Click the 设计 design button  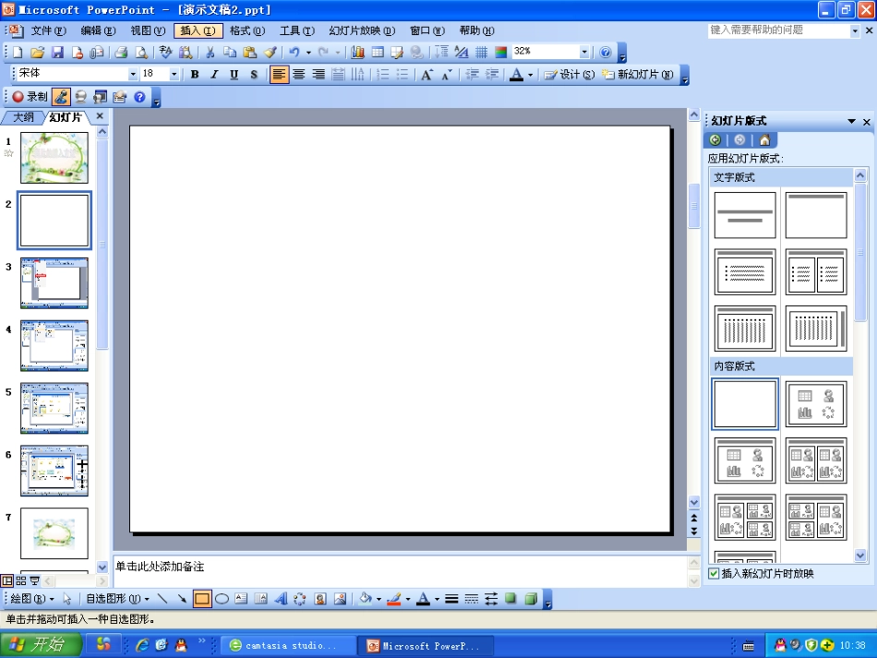pyautogui.click(x=570, y=74)
